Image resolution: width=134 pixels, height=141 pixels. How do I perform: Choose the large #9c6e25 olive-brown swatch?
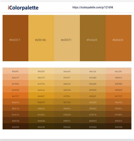point(93,38)
